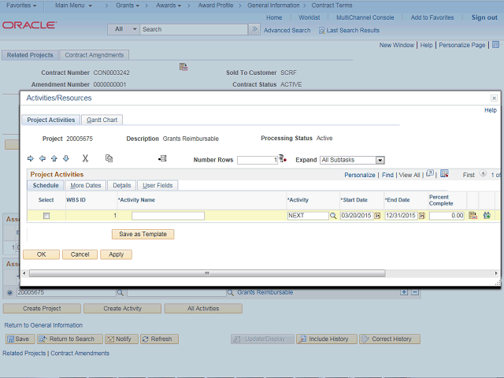Click the cut (scissors) icon
The image size is (504, 378).
click(85, 158)
